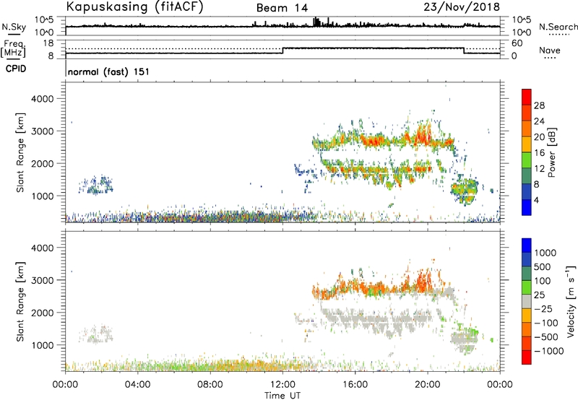The image size is (578, 400).
Task: Click the frequency step up near 12:00
Action: (282, 51)
